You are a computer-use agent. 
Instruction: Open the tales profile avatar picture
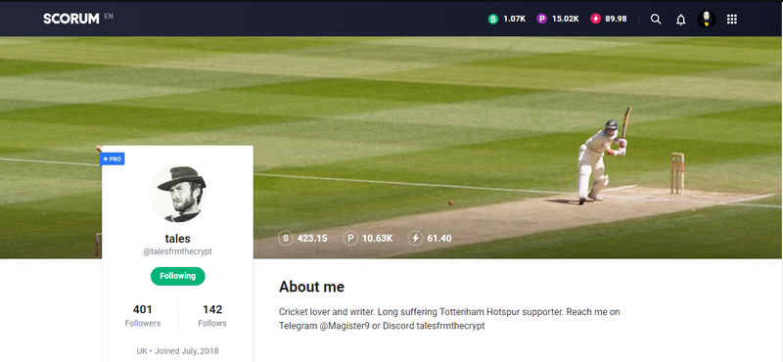click(x=178, y=194)
